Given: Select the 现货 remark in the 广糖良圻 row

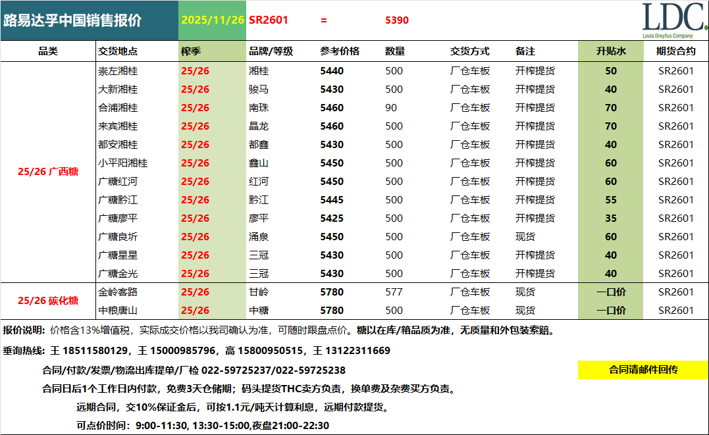Looking at the screenshot, I should tap(525, 237).
